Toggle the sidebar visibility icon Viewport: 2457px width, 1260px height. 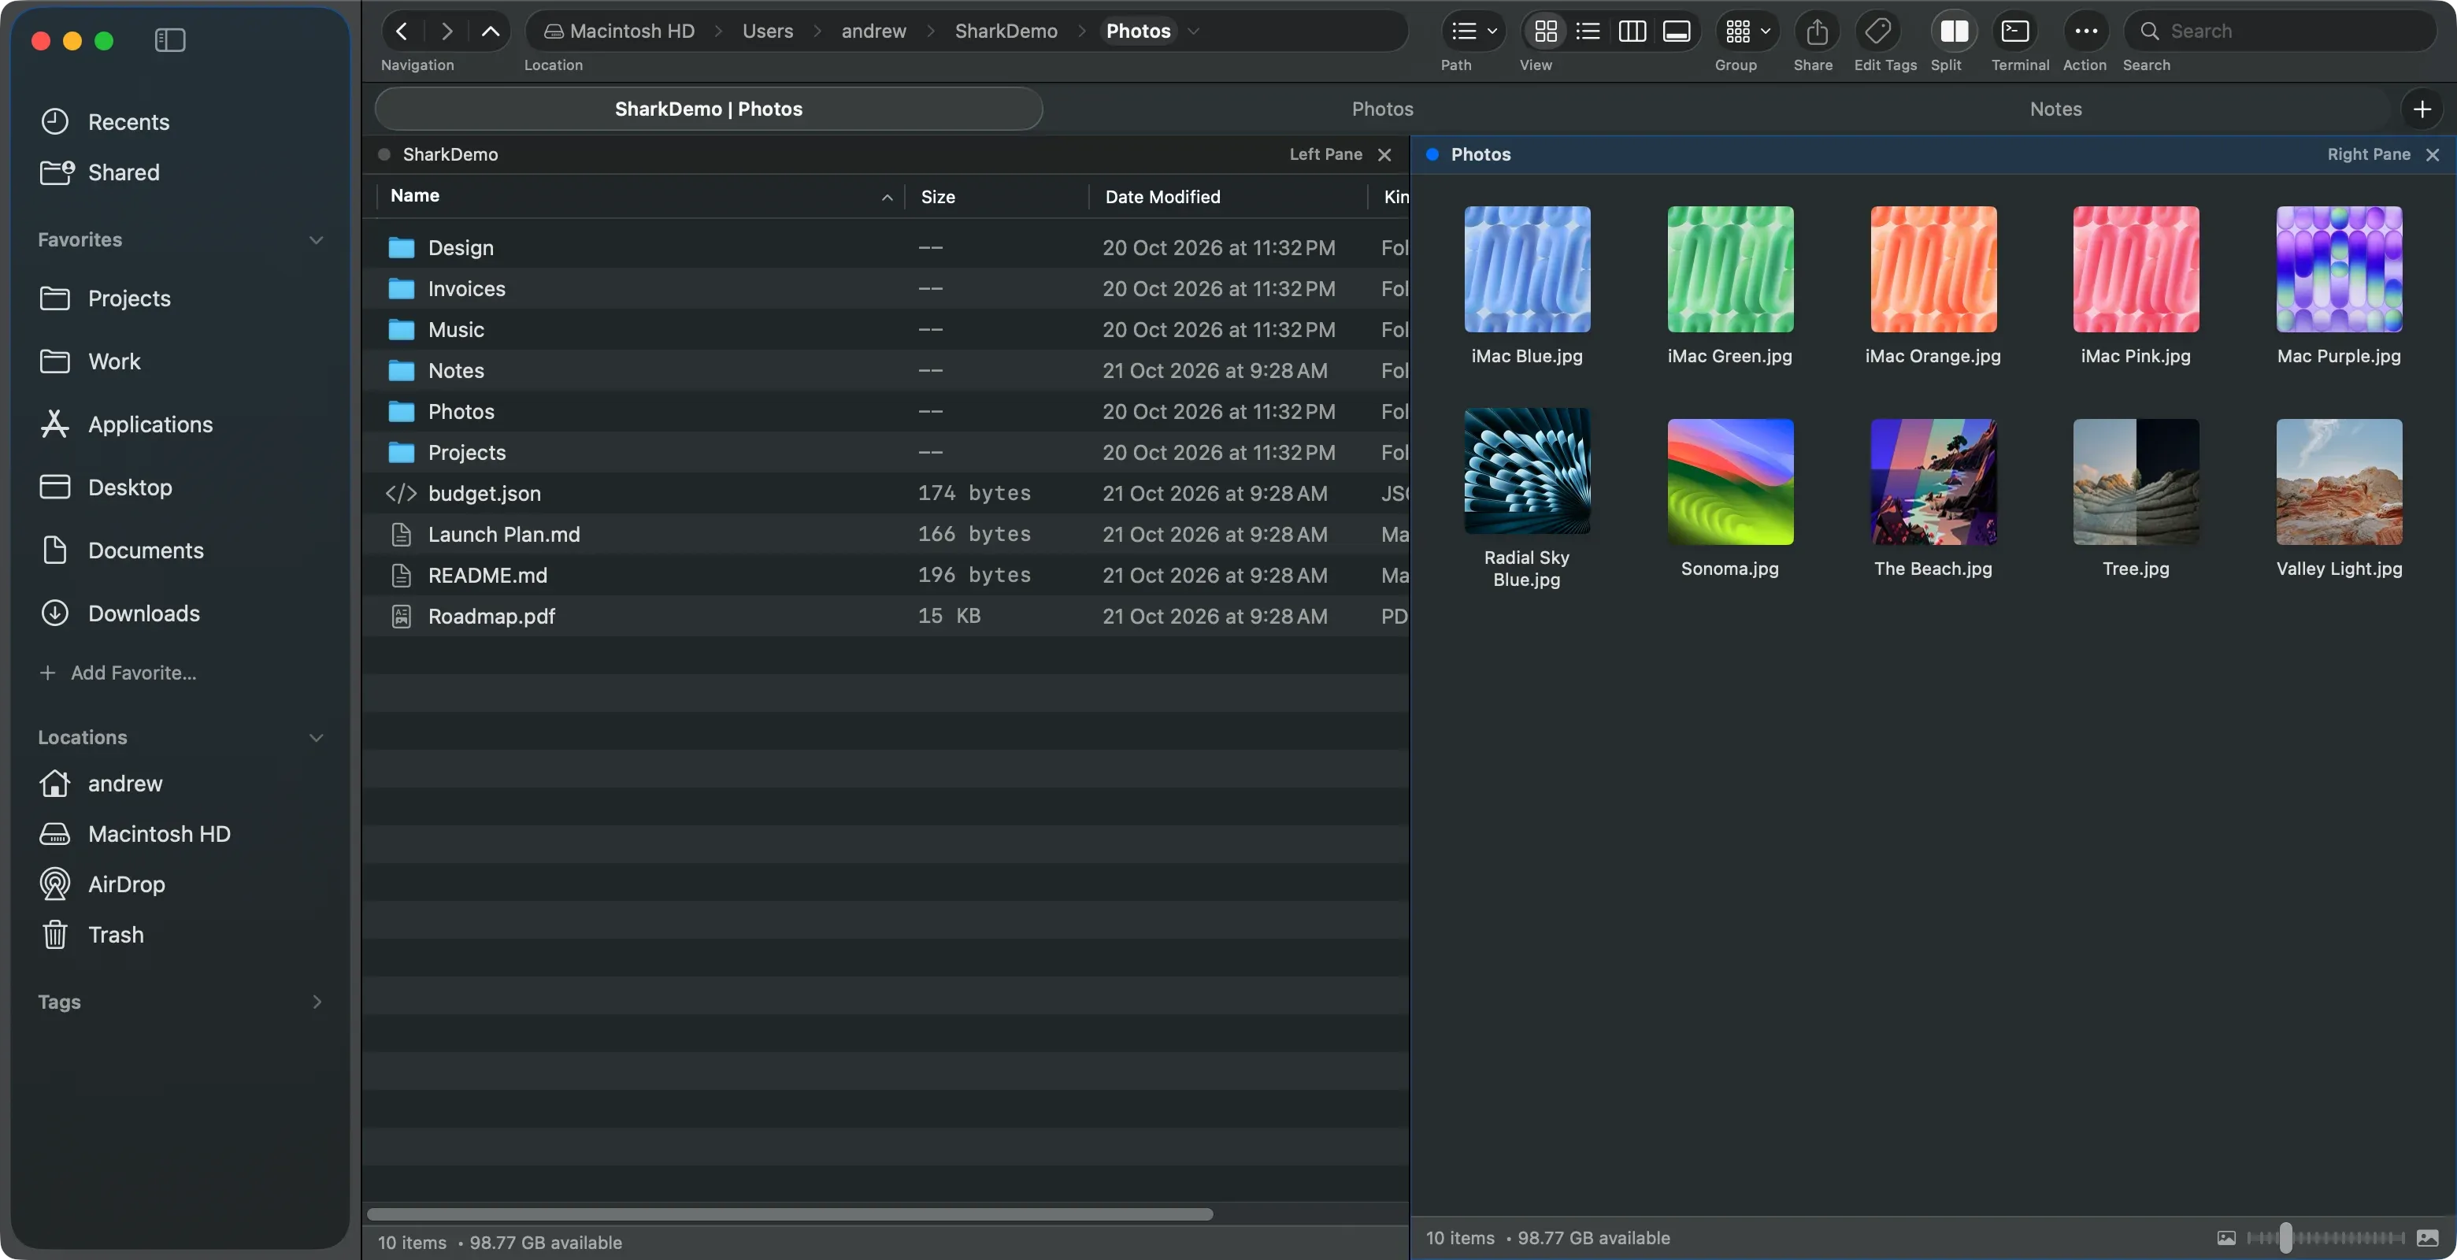pos(170,40)
